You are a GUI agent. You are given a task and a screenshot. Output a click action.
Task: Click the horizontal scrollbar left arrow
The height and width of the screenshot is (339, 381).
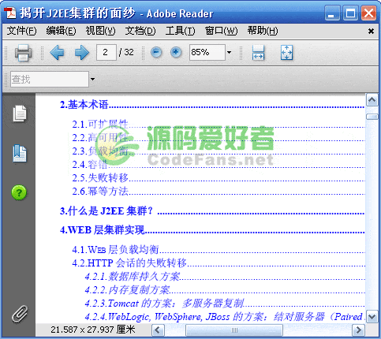click(x=158, y=330)
